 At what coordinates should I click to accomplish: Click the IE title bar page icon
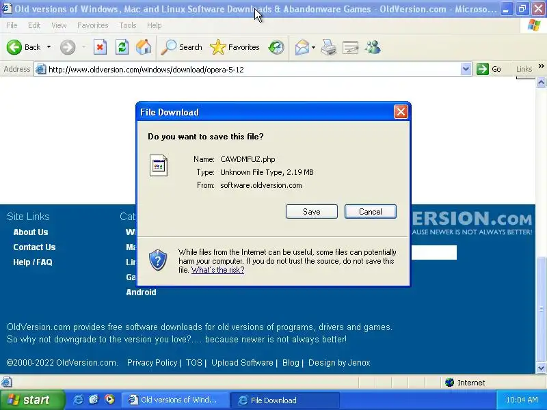[6, 8]
